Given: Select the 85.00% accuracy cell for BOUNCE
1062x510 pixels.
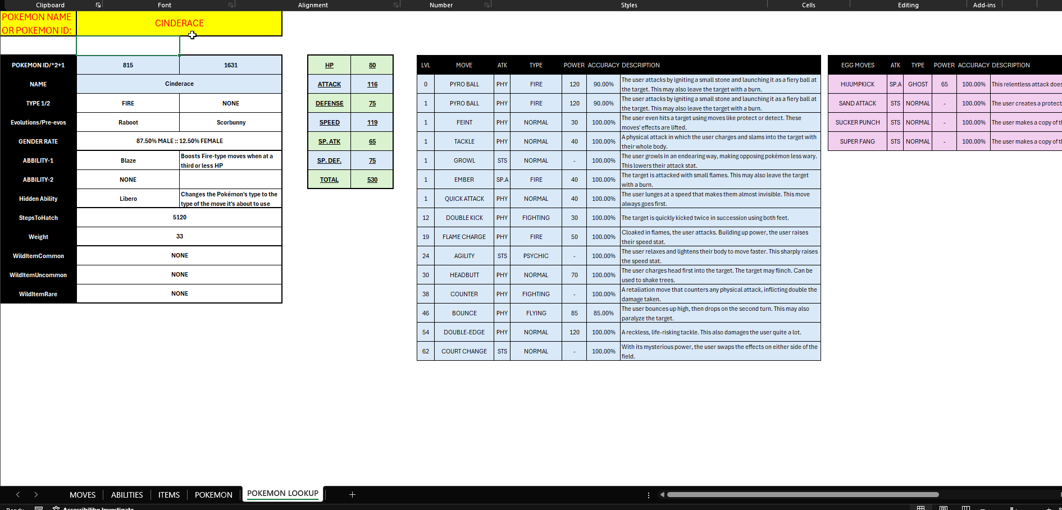Looking at the screenshot, I should pyautogui.click(x=603, y=313).
